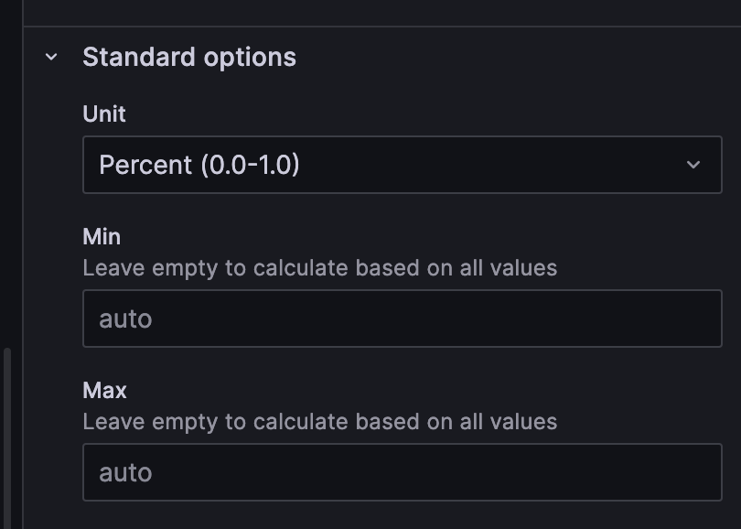Focus the Min value input field

coord(403,318)
